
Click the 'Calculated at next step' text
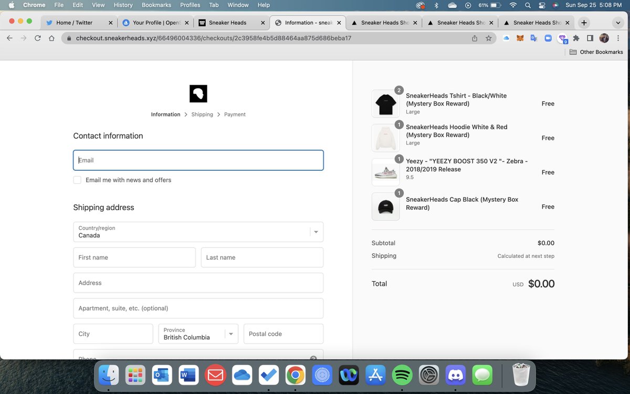coord(526,256)
